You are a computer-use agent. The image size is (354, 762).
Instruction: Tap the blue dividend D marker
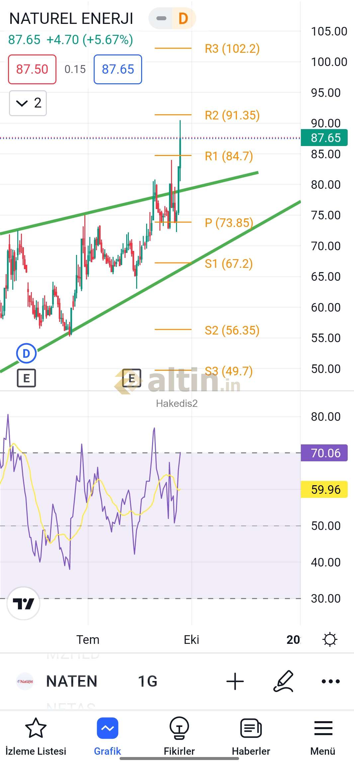coord(26,353)
